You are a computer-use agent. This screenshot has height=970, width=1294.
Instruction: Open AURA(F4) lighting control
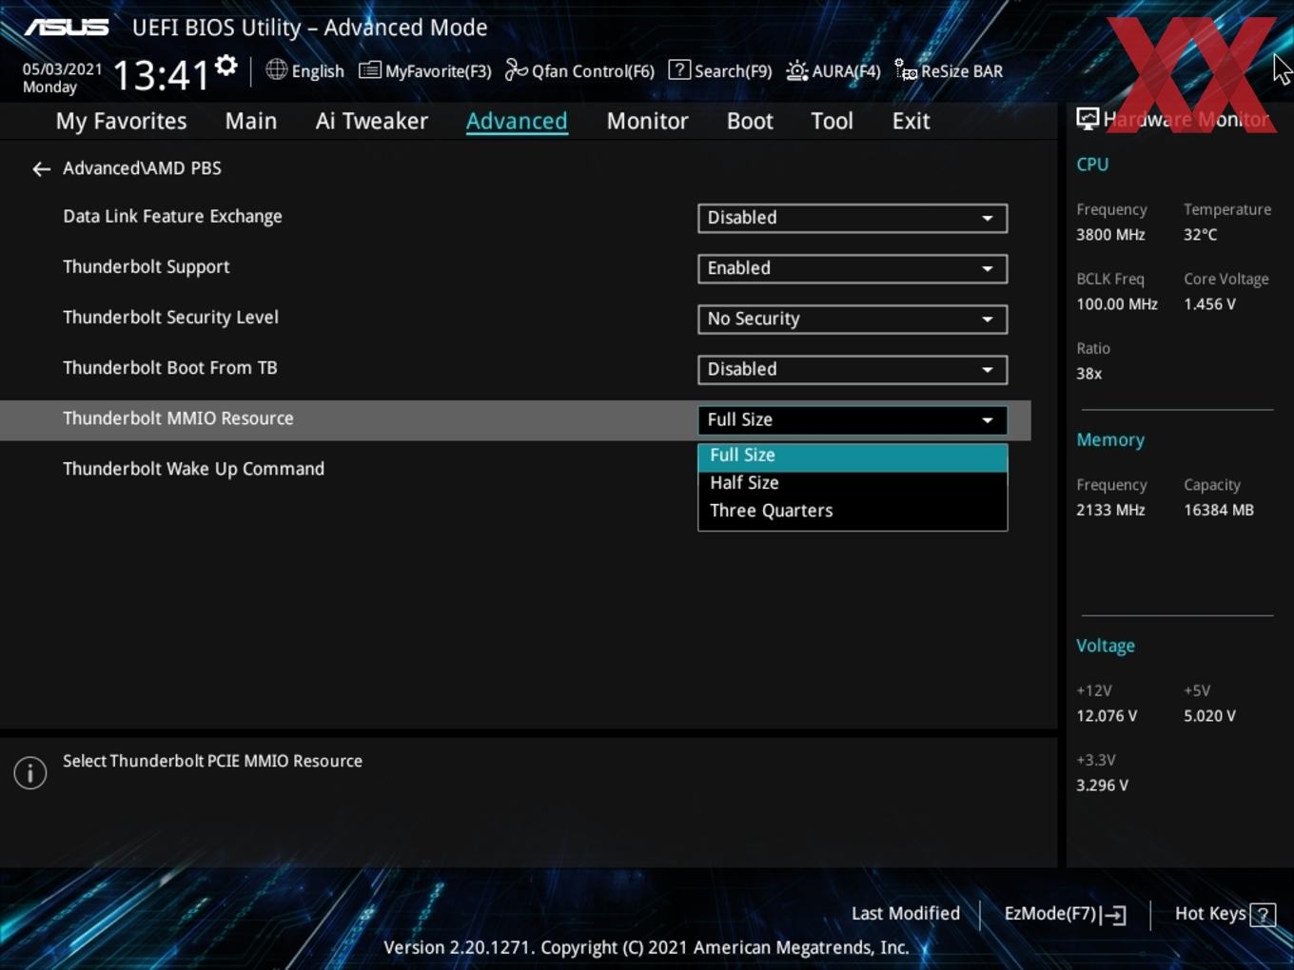pyautogui.click(x=833, y=70)
